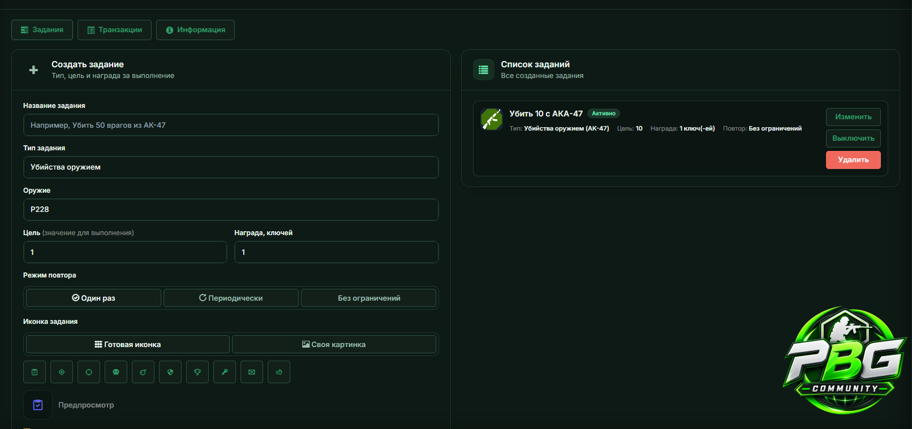Set repeat mode to Периодически
912x429 pixels.
coord(231,298)
